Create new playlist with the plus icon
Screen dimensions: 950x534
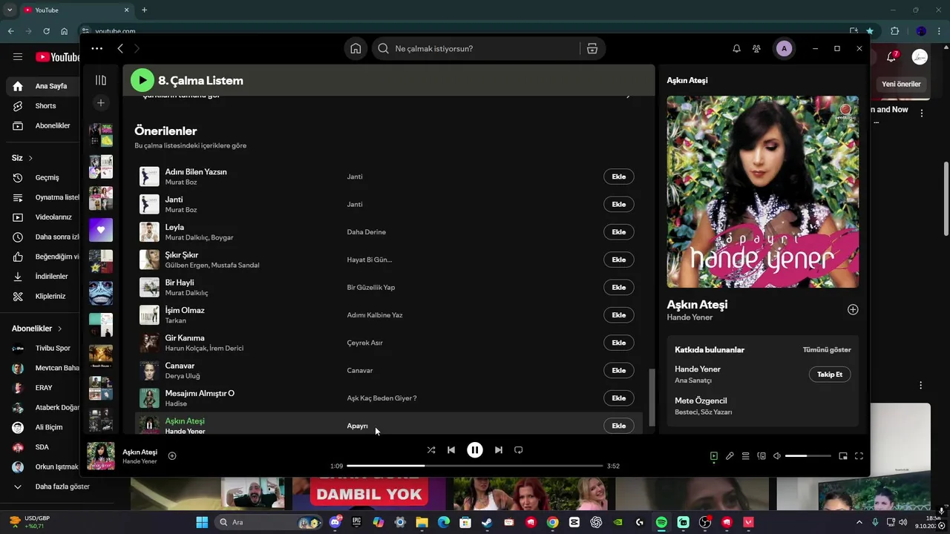[101, 103]
